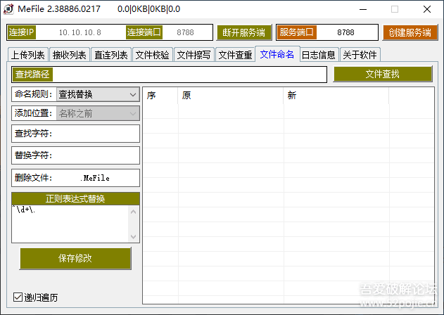Go to the 日志信息 tab
The width and height of the screenshot is (444, 315).
pos(319,55)
